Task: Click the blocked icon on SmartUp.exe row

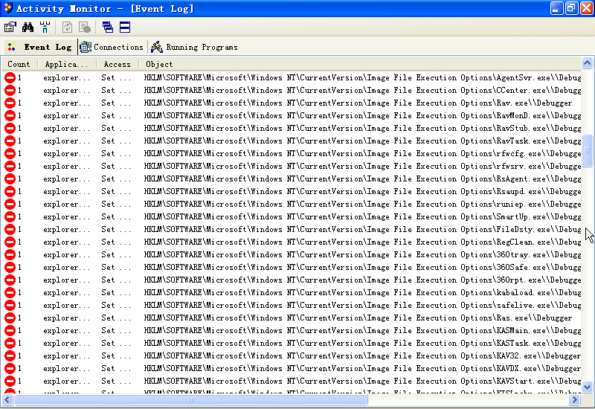Action: tap(10, 216)
